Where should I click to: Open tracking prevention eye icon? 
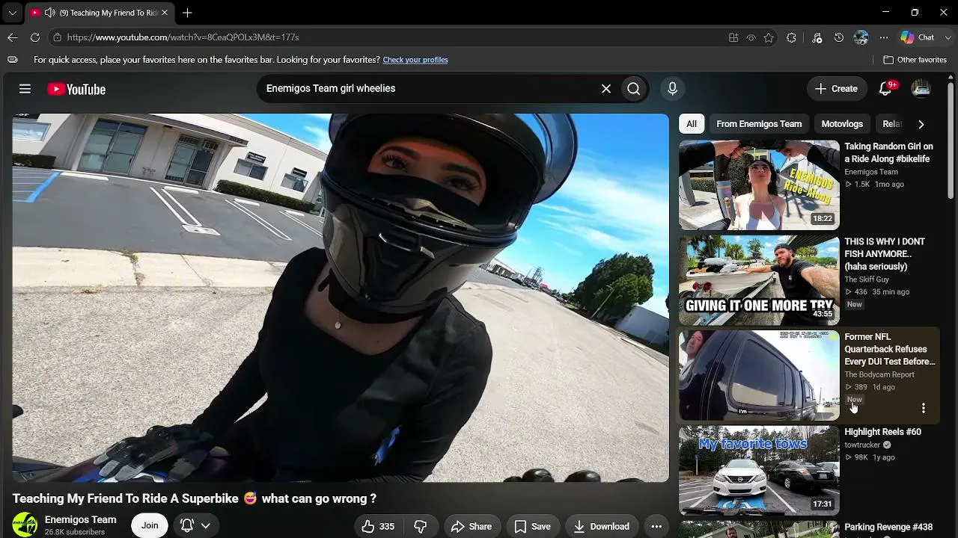[751, 37]
